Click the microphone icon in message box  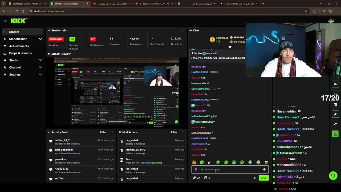tap(196, 169)
